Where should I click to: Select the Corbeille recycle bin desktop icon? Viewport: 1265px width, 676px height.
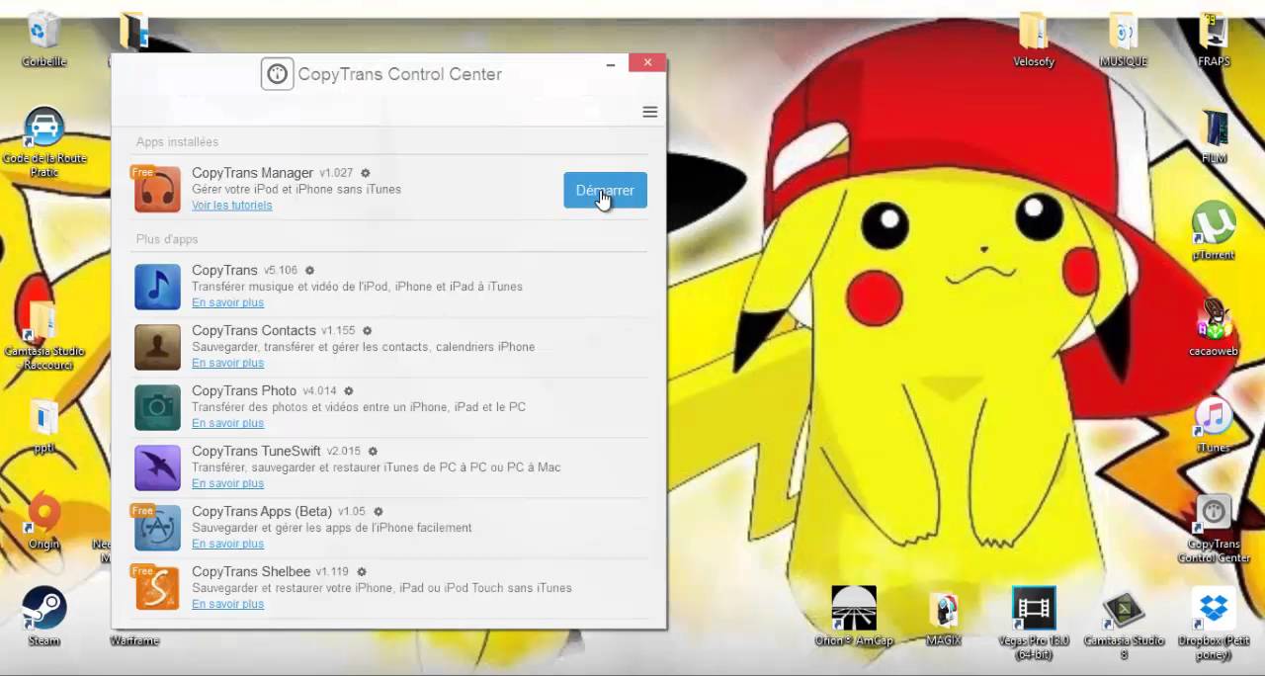(43, 38)
